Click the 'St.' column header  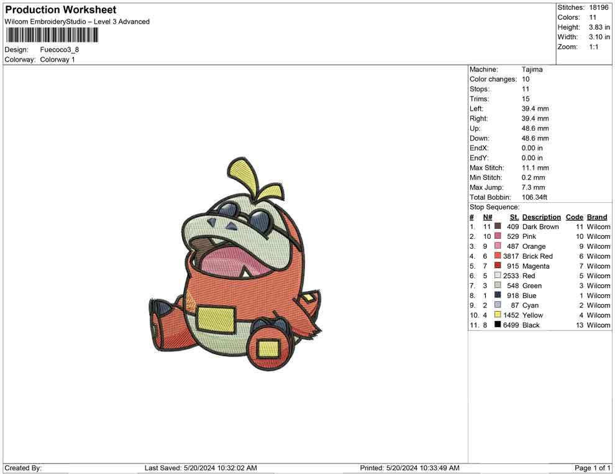[514, 216]
